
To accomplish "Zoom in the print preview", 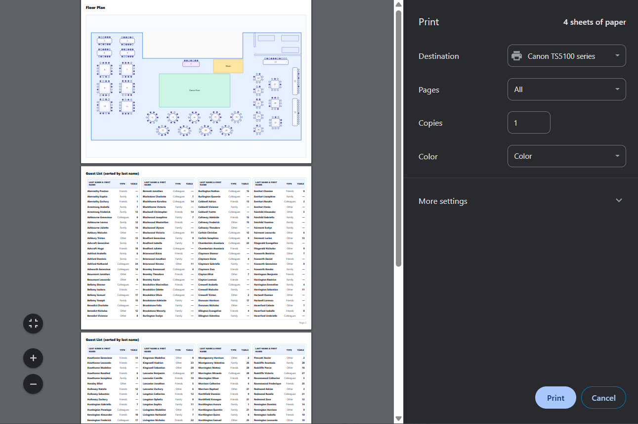I will (33, 358).
